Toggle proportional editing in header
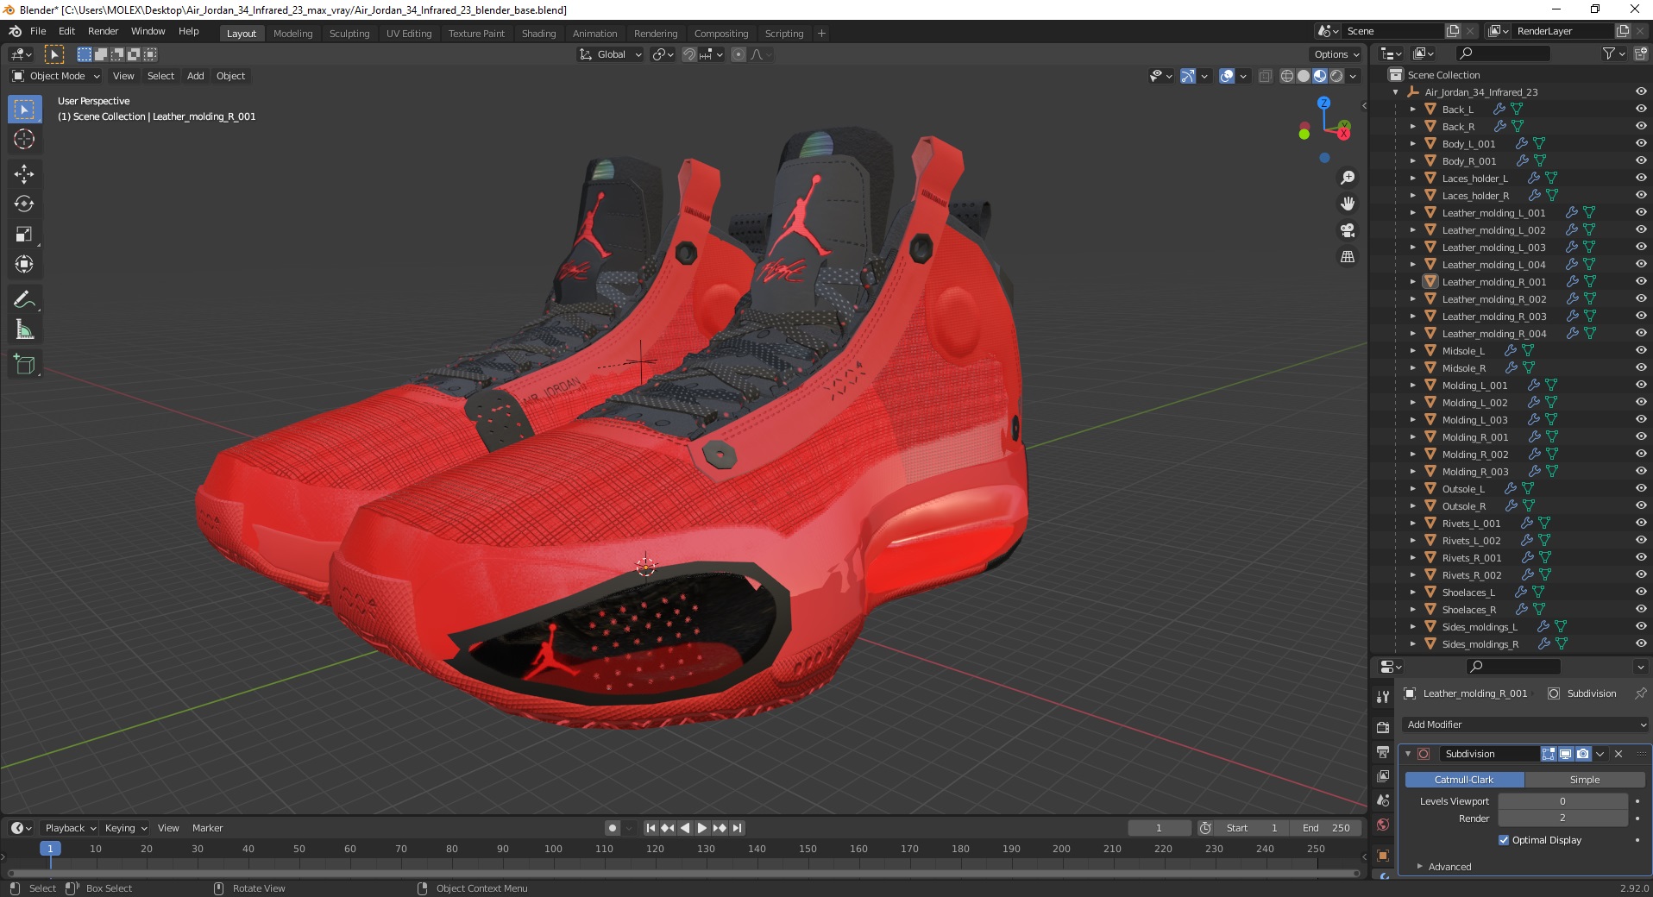The image size is (1653, 897). click(739, 54)
